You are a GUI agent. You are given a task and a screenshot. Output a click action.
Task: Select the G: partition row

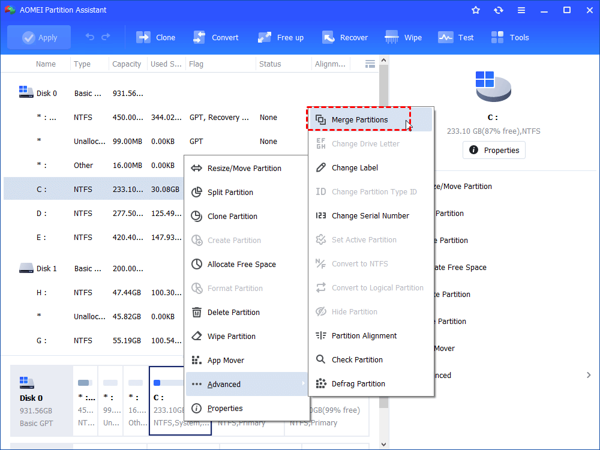94,341
